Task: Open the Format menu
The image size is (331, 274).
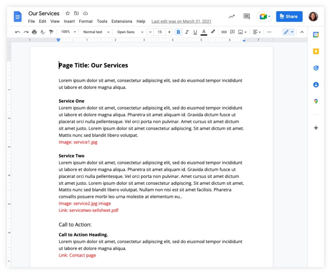Action: coord(86,21)
